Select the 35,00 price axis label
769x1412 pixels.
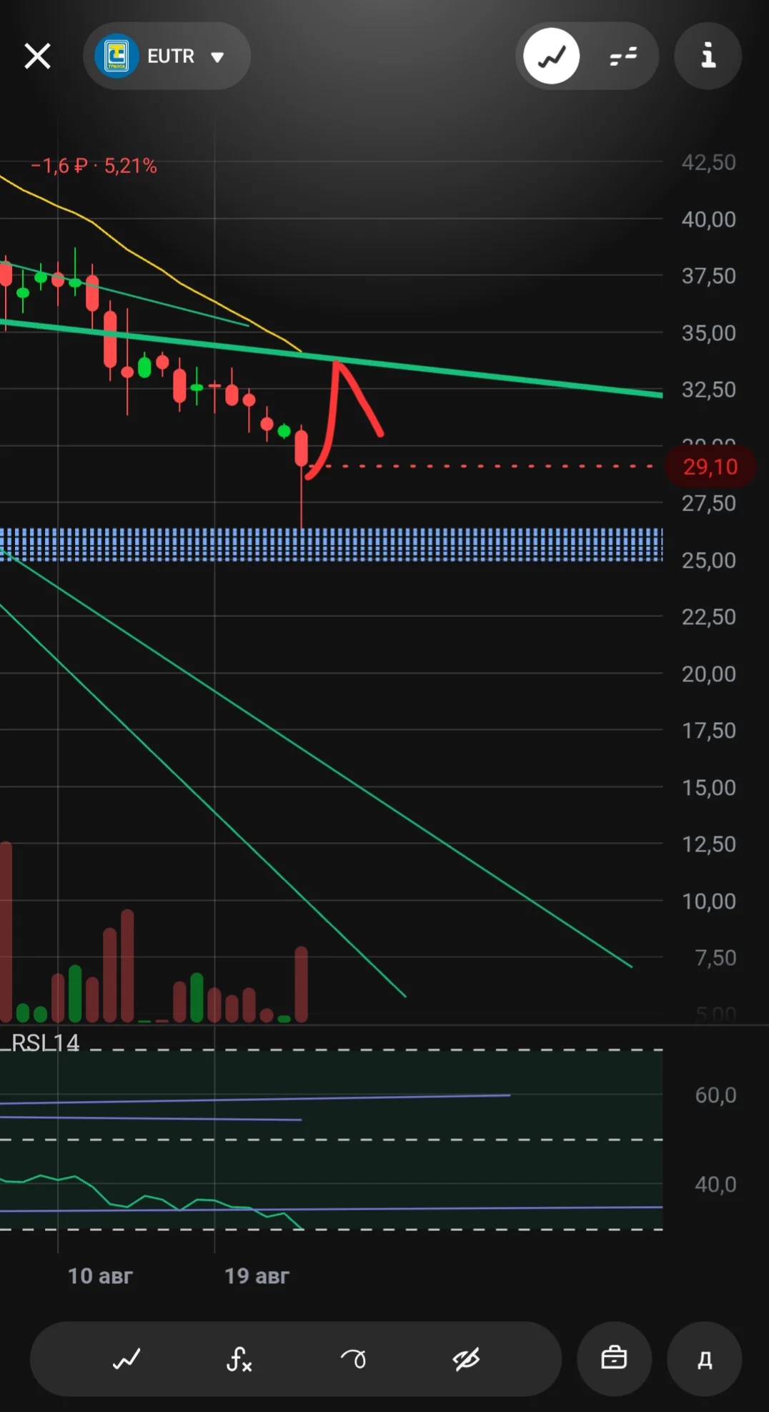click(x=708, y=332)
